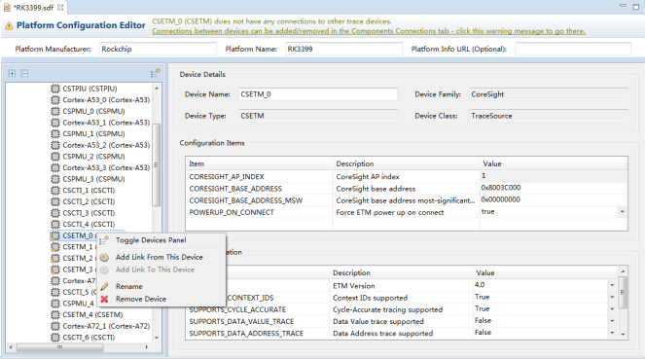Screen dimensions: 645x359
Task: Click the expand all tree icon
Action: coord(12,74)
